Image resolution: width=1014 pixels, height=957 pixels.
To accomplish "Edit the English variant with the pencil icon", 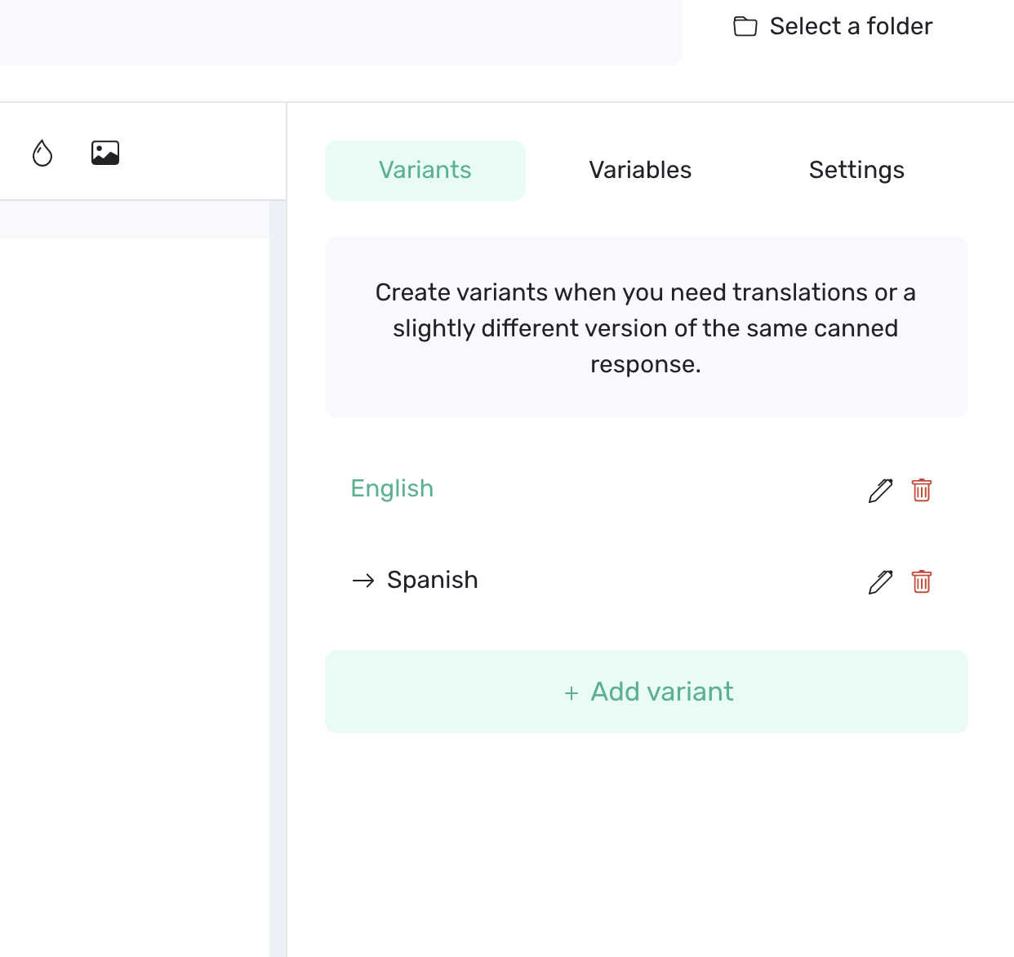I will tap(879, 491).
